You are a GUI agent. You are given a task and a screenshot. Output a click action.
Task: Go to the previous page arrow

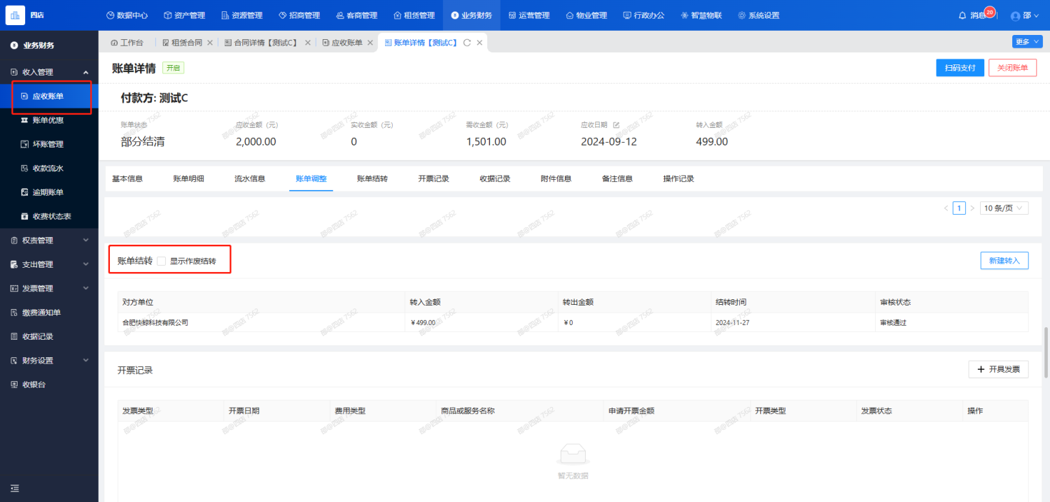(946, 208)
